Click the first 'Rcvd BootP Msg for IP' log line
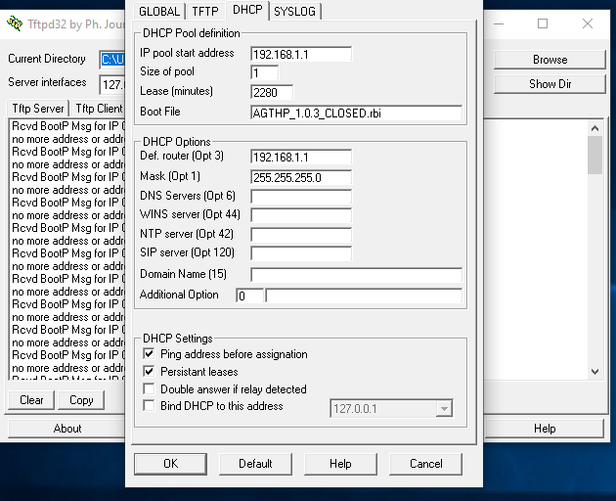 [68, 126]
